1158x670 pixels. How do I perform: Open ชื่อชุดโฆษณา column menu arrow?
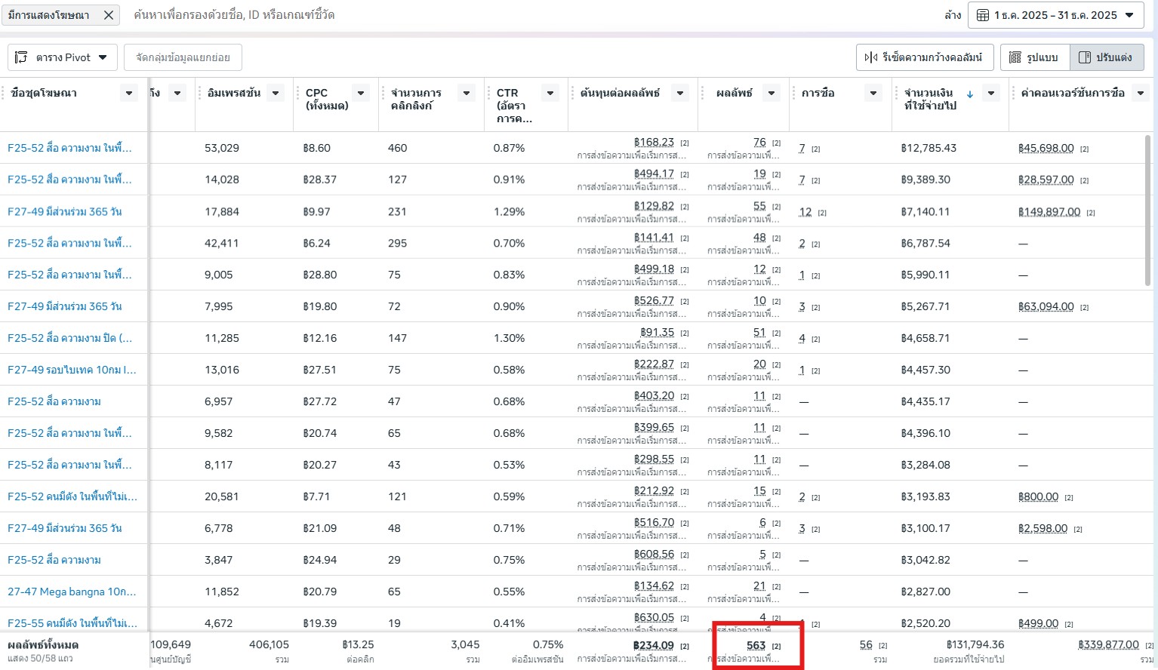point(129,93)
